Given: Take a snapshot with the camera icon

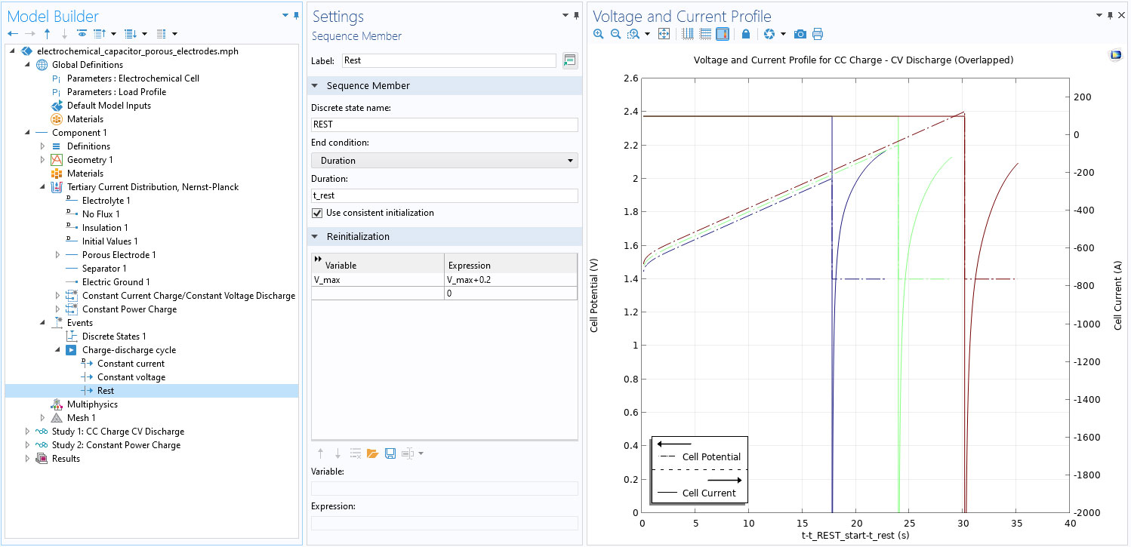Looking at the screenshot, I should (x=800, y=34).
